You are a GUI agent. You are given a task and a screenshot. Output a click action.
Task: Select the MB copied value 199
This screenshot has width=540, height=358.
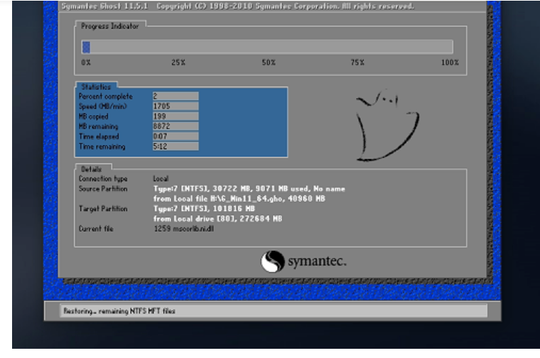[175, 116]
